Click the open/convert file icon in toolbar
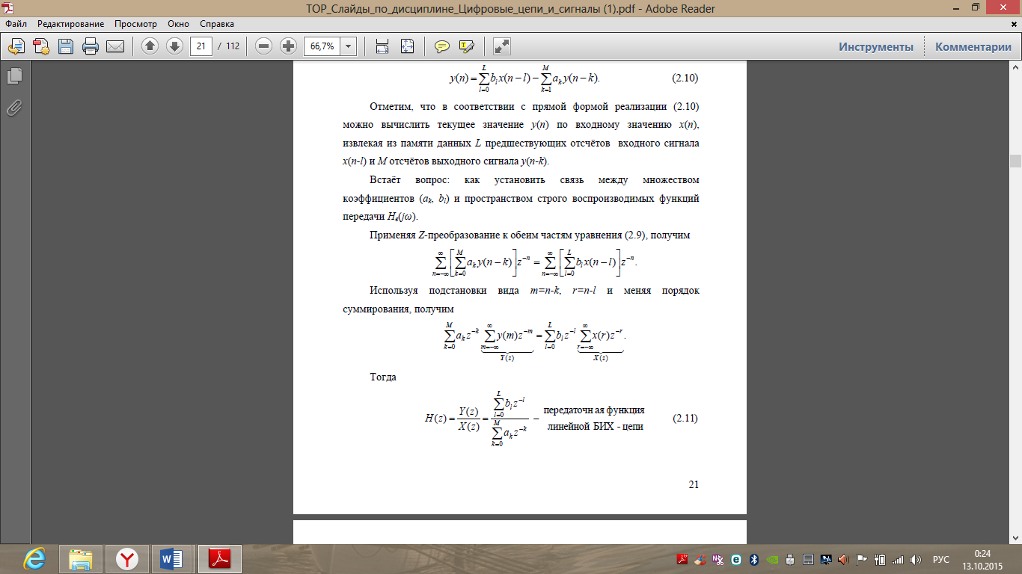 click(16, 46)
